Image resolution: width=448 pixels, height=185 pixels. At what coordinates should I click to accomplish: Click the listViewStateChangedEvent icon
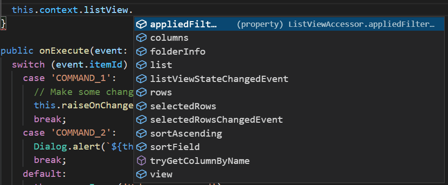tap(141, 79)
